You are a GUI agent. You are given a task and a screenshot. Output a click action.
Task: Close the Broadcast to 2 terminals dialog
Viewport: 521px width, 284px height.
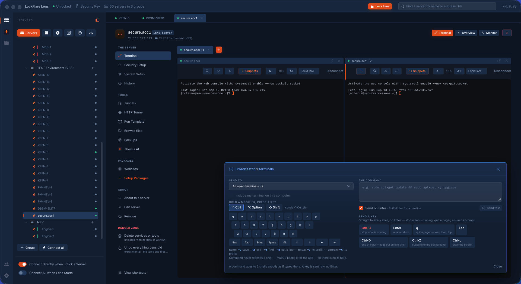498,169
